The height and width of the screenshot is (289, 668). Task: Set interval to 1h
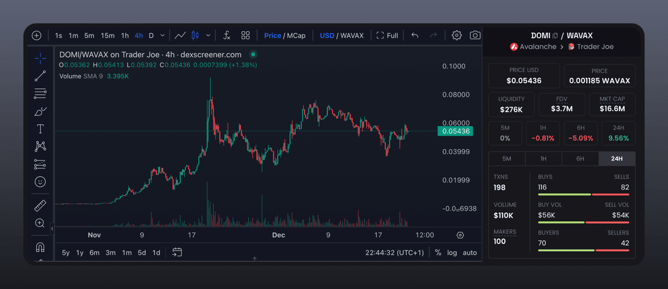125,36
